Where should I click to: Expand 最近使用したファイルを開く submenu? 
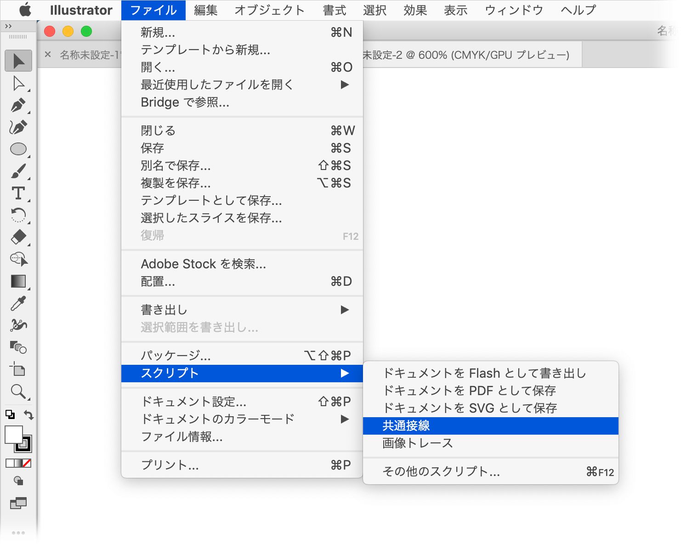tap(242, 85)
